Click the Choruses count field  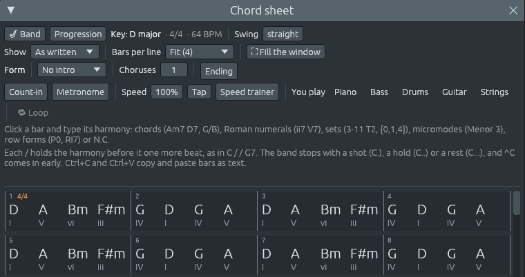pyautogui.click(x=174, y=70)
